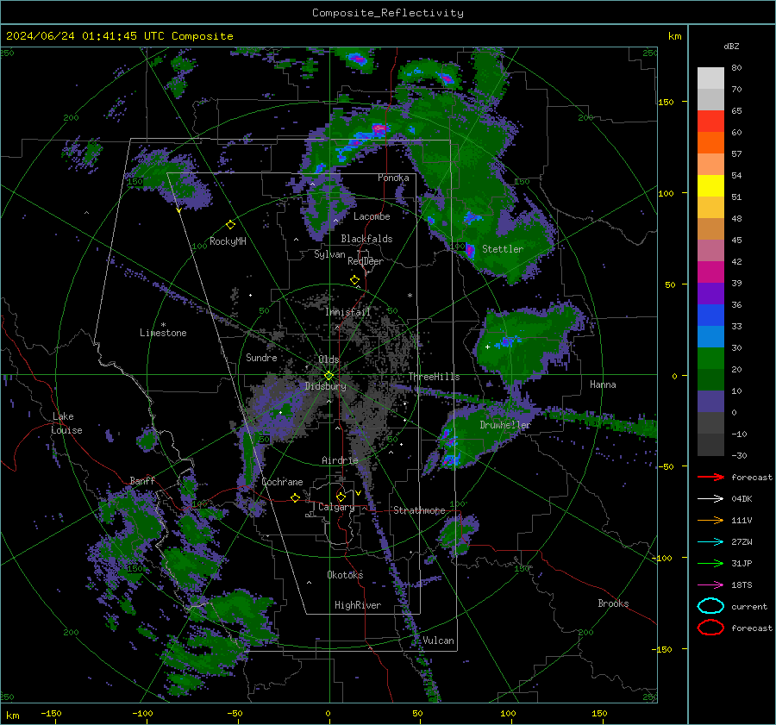Click the bright green 30–20 dBZ band
Image resolution: width=776 pixels, height=725 pixels.
pos(710,359)
